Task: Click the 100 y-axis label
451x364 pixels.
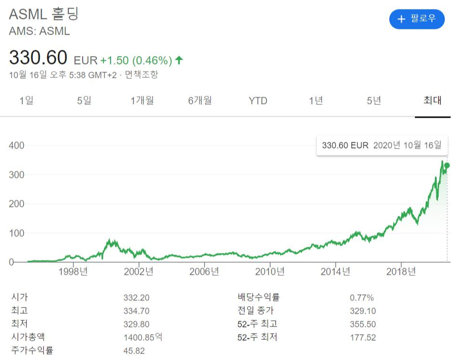Action: tap(17, 233)
